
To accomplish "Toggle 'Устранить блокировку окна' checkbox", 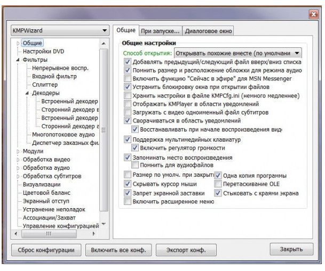I will [128, 87].
